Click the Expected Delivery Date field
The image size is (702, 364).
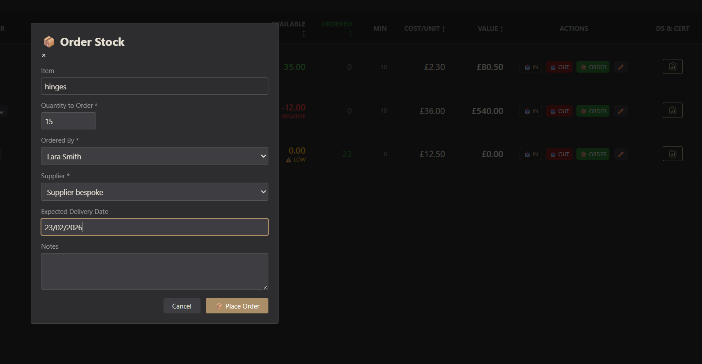[x=154, y=227]
